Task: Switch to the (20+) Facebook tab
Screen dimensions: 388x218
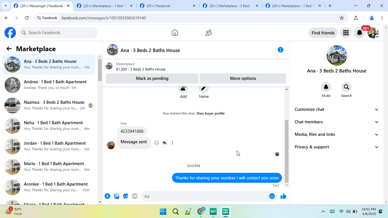Action: [x=168, y=6]
